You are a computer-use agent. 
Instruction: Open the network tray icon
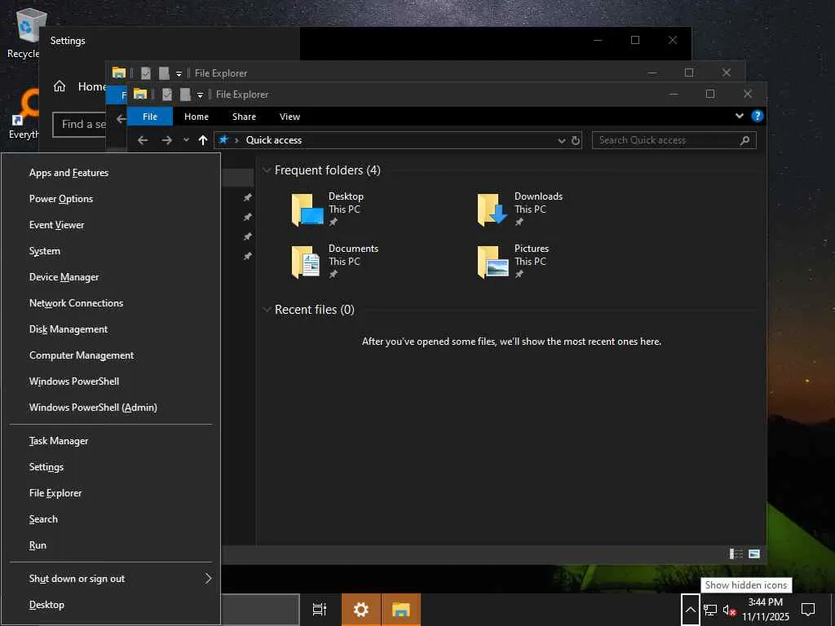pos(710,610)
